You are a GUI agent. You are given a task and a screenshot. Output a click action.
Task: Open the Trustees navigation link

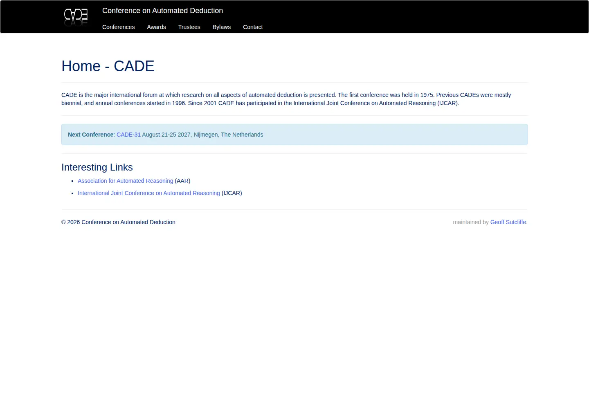click(189, 27)
